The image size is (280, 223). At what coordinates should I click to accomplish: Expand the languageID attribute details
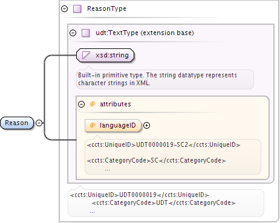pos(146,125)
